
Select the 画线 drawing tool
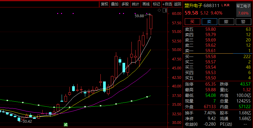146,4
